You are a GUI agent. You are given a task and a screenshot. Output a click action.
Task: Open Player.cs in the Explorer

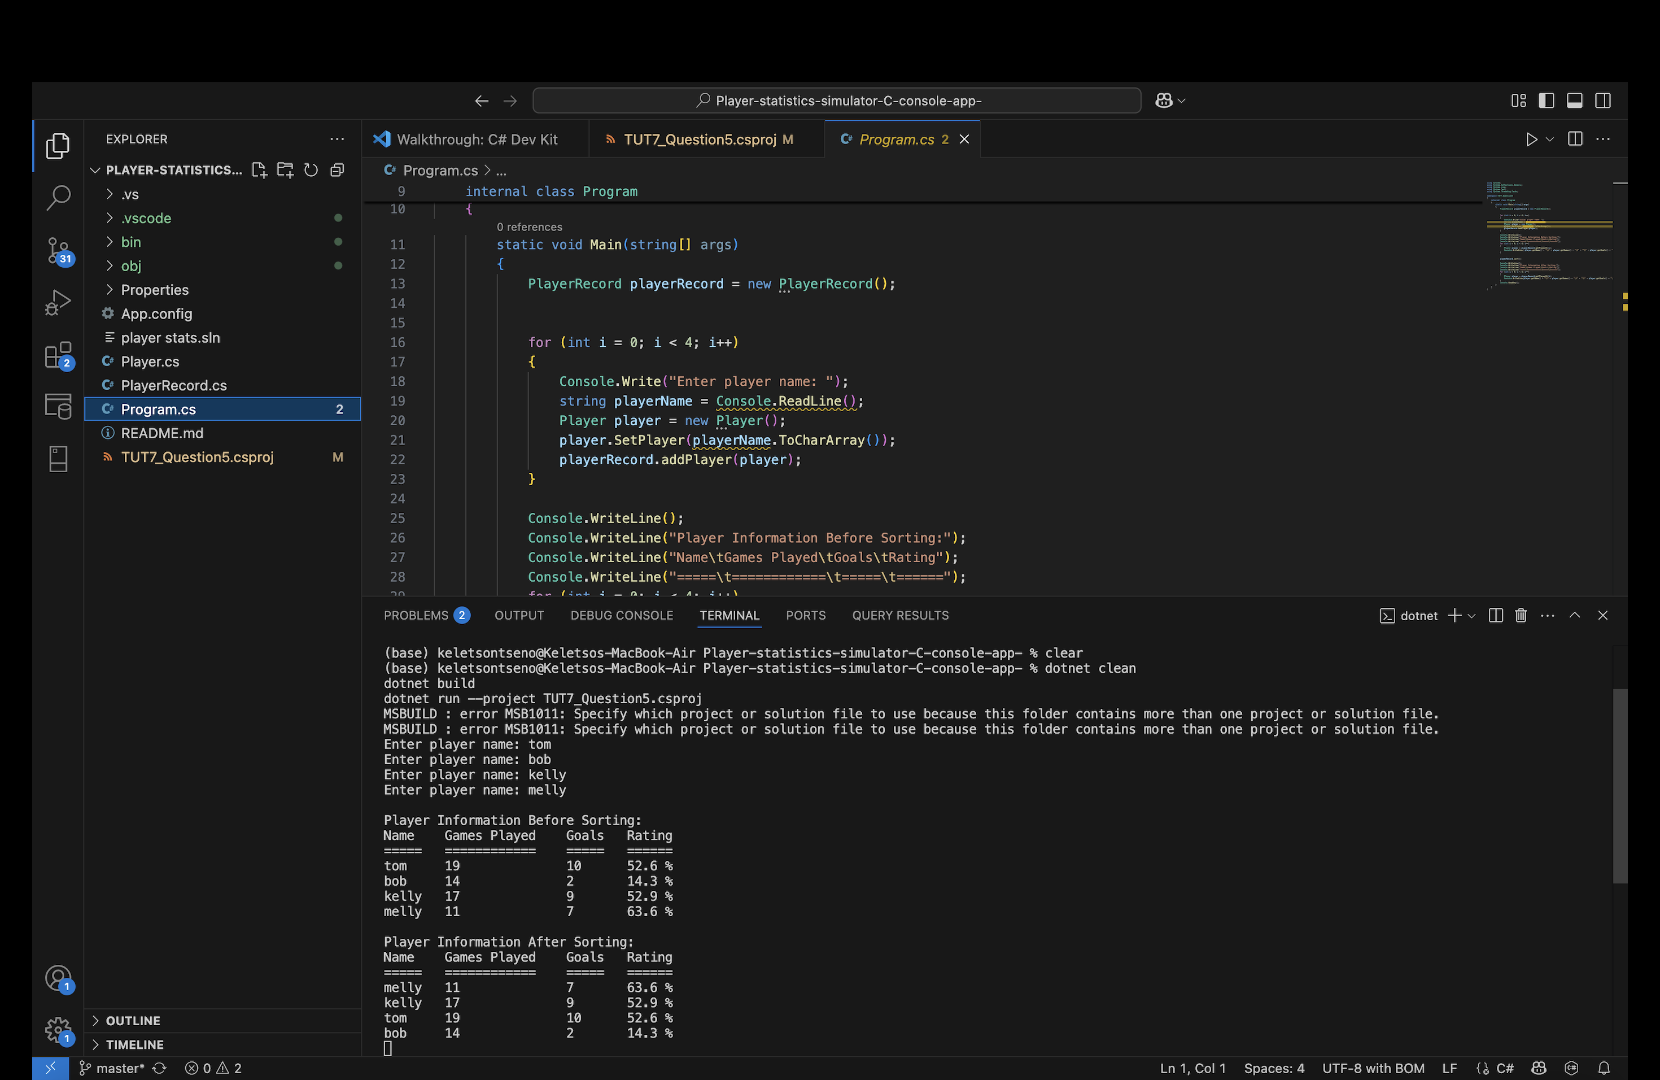coord(222,361)
